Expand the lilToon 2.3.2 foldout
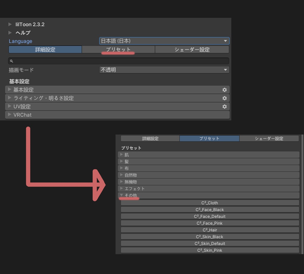 click(x=10, y=24)
